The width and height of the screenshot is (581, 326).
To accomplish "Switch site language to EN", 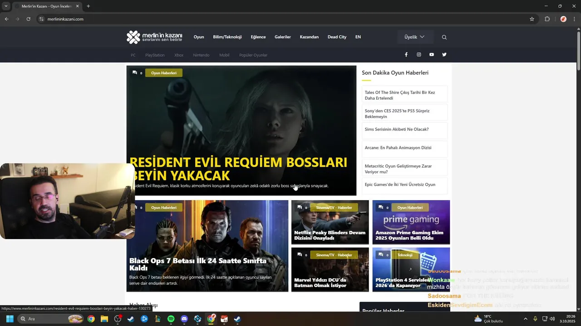I will 358,37.
